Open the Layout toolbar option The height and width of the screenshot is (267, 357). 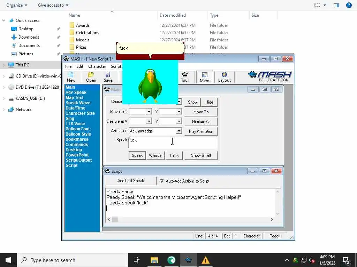click(224, 77)
